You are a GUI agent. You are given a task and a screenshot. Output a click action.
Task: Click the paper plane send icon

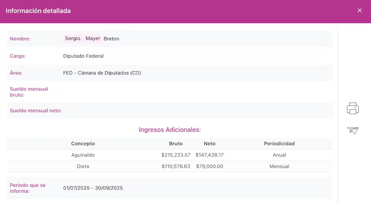353,130
